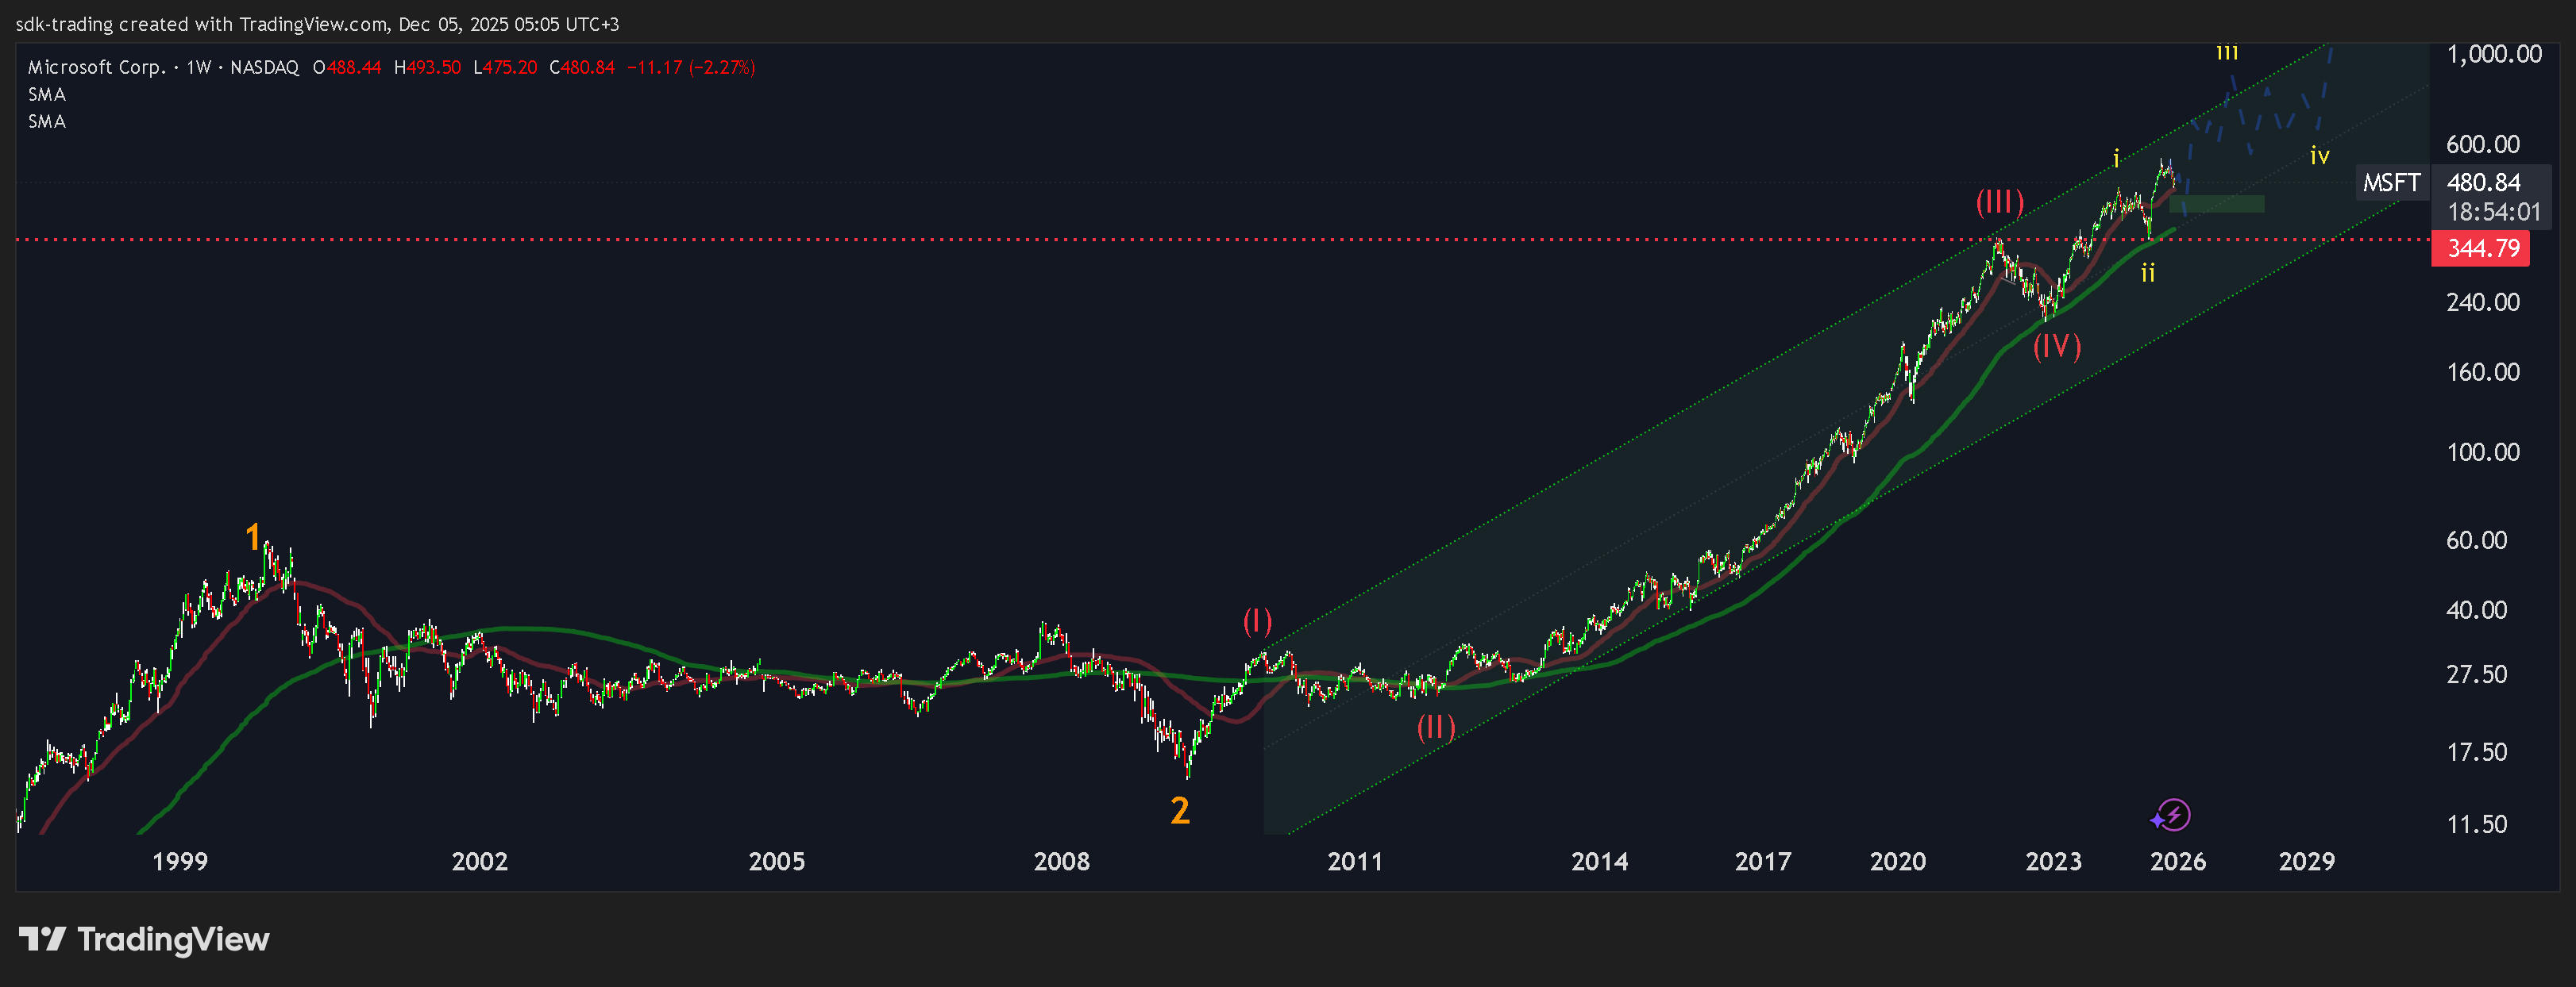Click the 2023 time axis label
Screen dimensions: 2576x987
[x=2054, y=861]
